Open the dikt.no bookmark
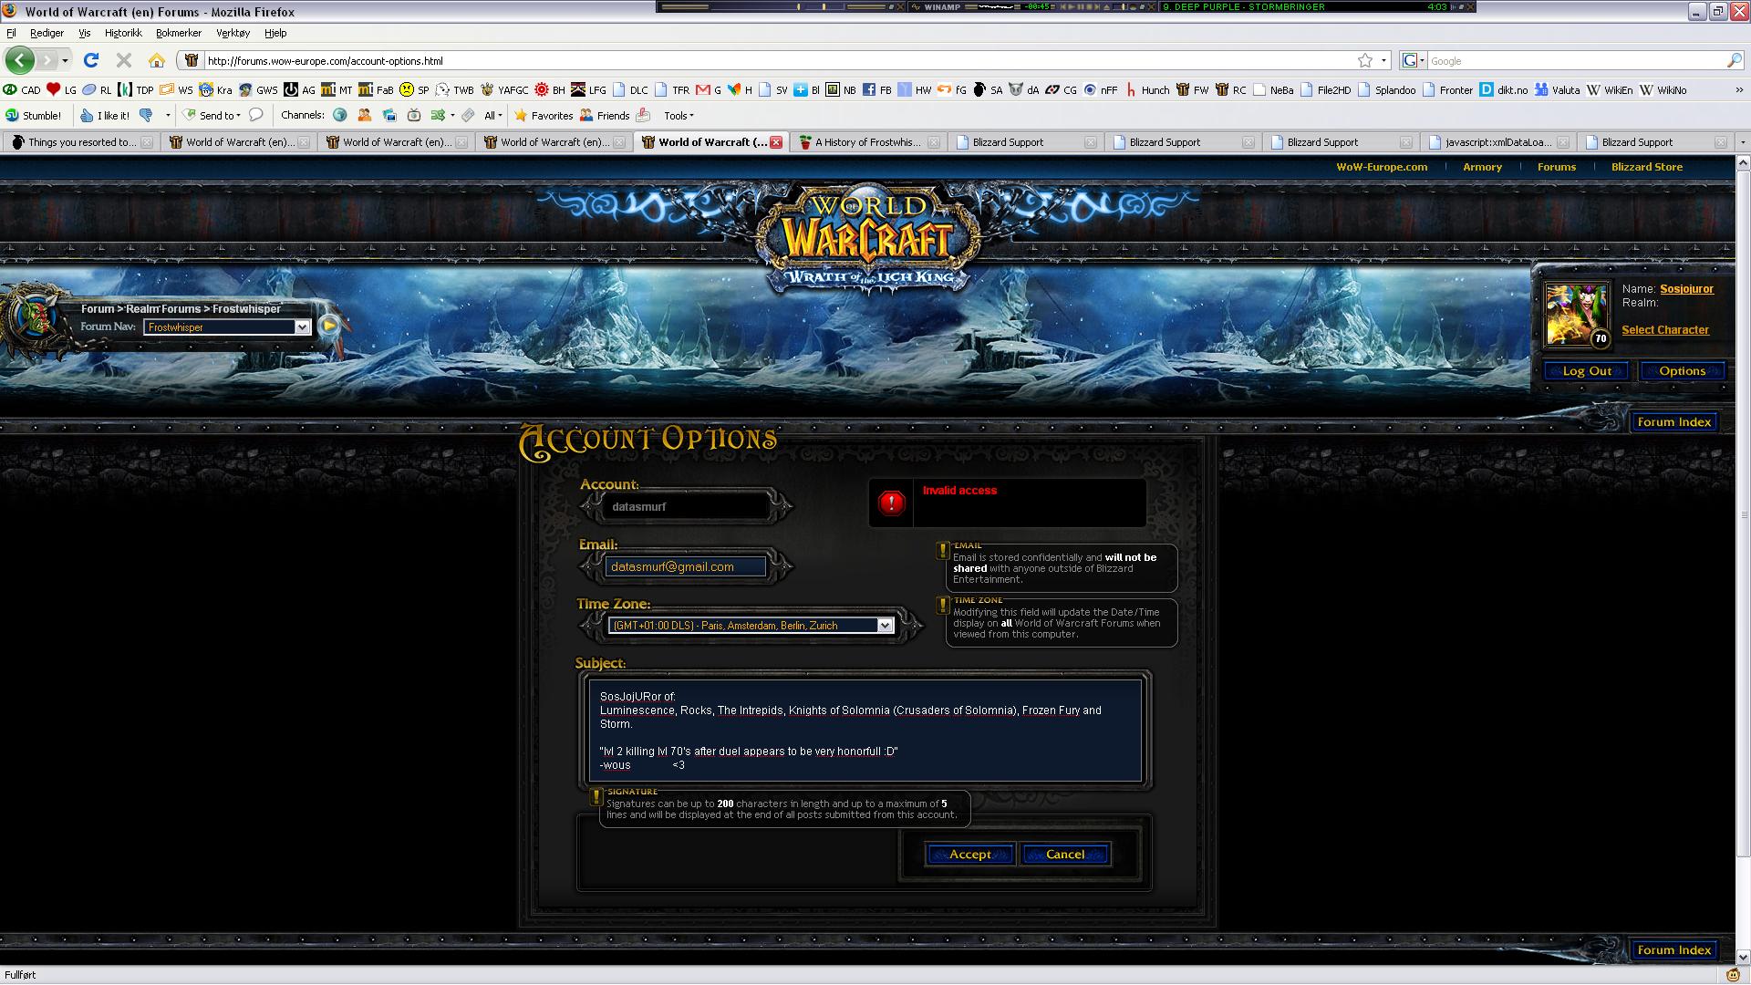Screen dimensions: 1751x985 tap(1504, 89)
